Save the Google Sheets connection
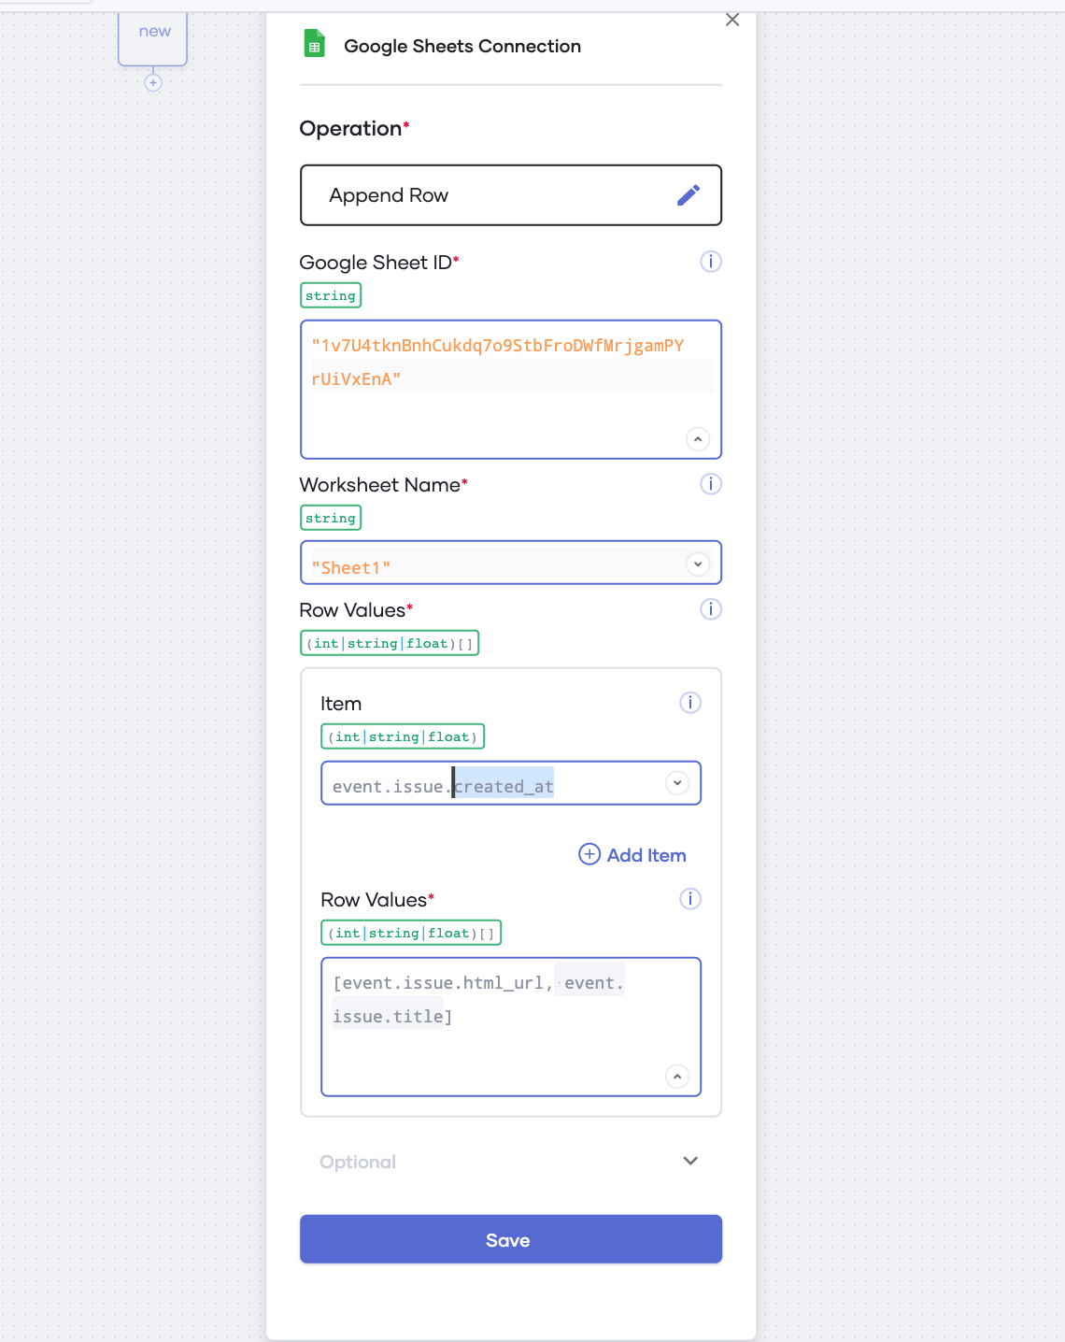Screen dimensions: 1065x1342 point(510,1239)
